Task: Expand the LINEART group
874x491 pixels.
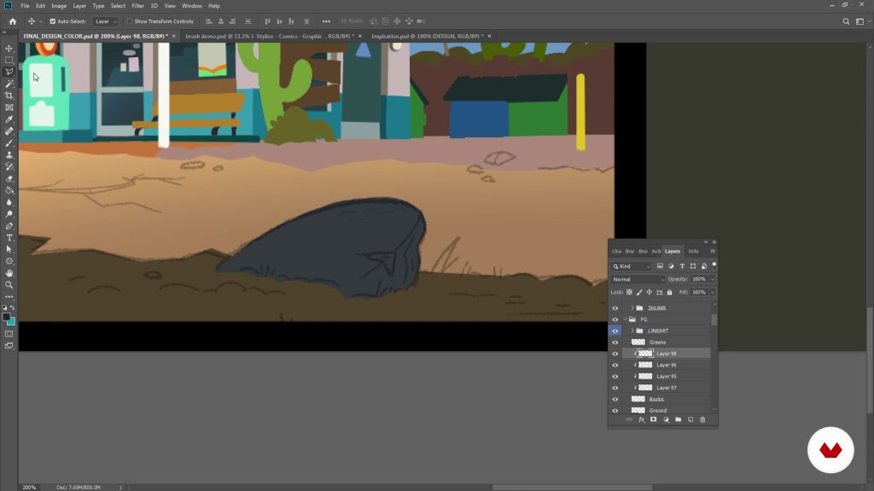Action: (x=632, y=331)
